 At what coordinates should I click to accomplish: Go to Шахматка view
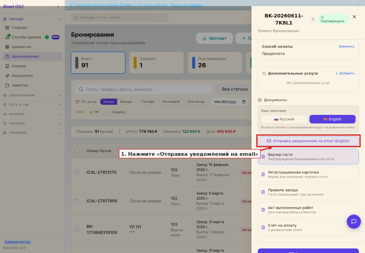coord(32,47)
